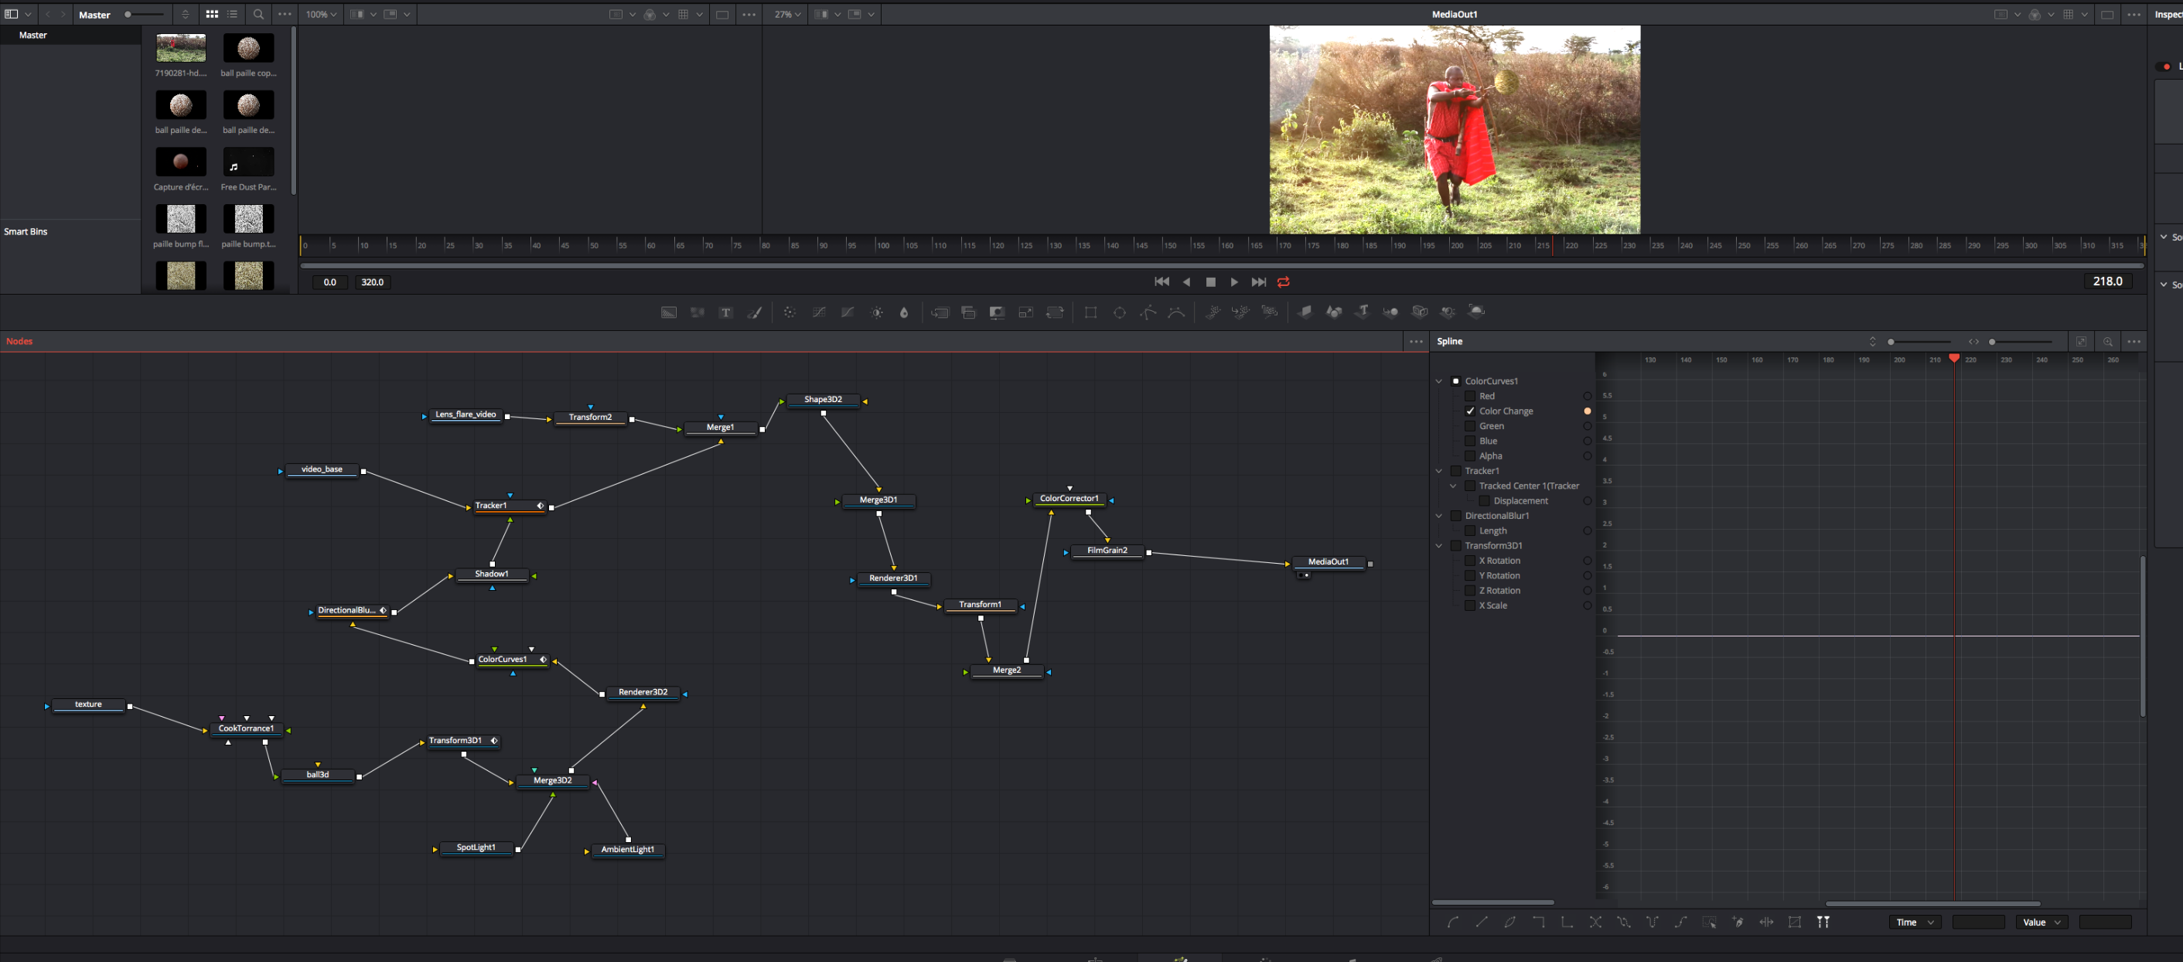Open the 27% viewer zoom dropdown
Viewport: 2183px width, 962px height.
pos(787,15)
